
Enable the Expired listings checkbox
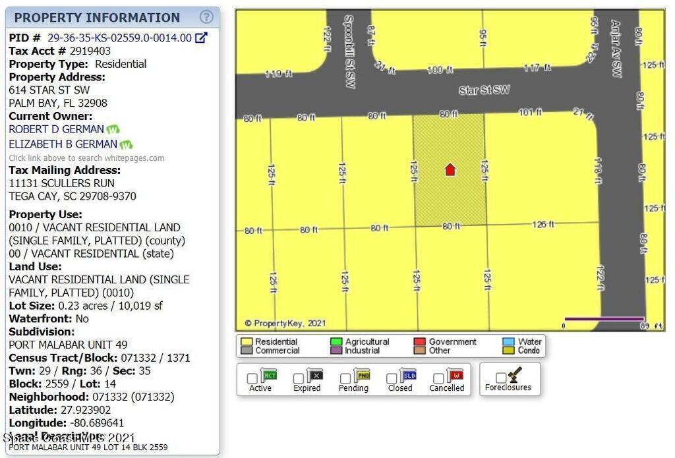pos(299,378)
